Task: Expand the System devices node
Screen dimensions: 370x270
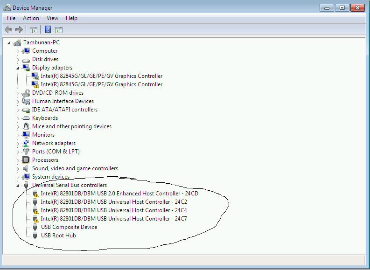Action: point(18,177)
